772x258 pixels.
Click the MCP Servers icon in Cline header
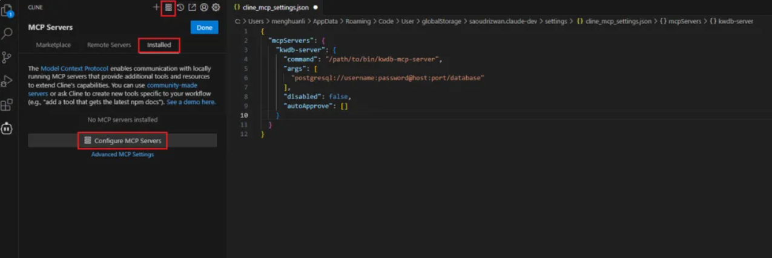(x=169, y=8)
